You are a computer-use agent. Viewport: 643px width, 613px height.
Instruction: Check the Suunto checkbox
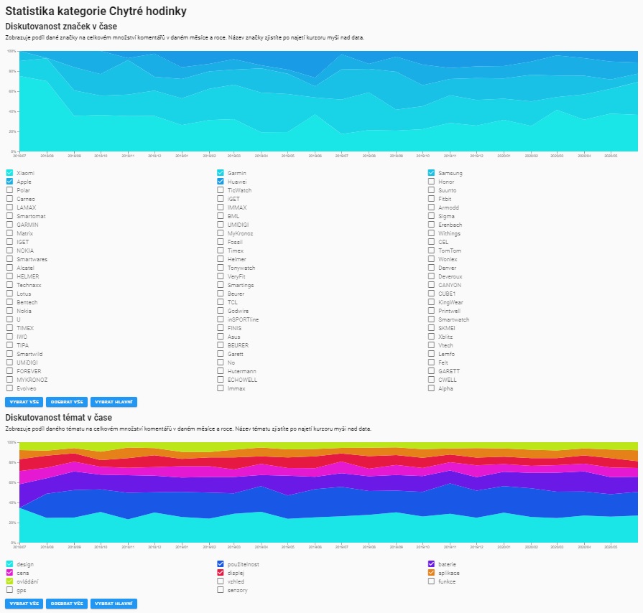[x=431, y=190]
